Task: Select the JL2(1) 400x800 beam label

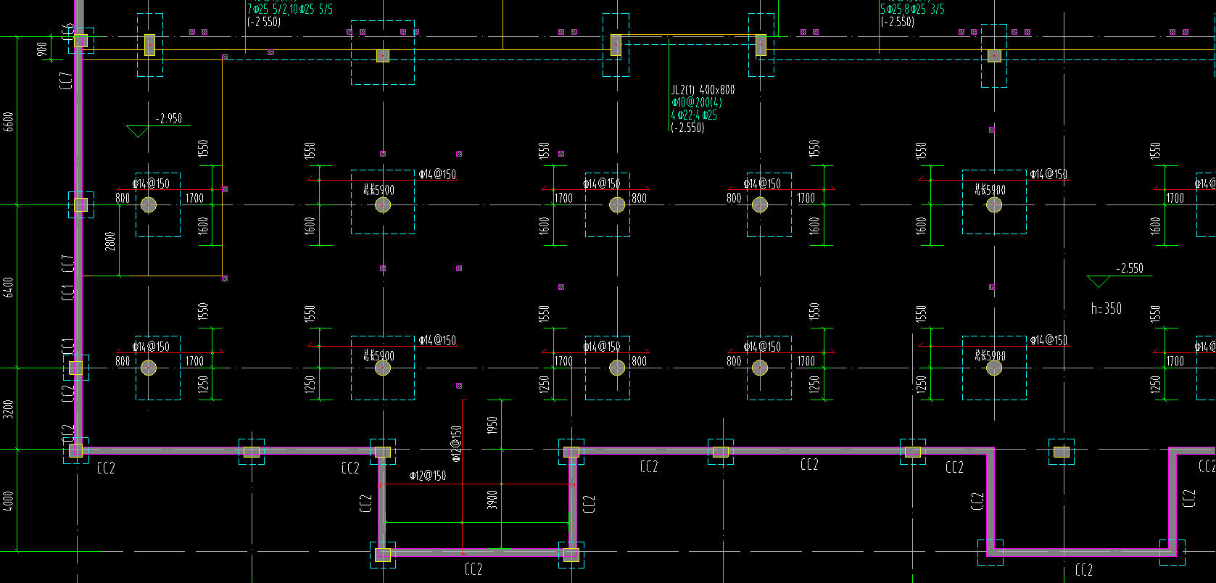Action: 702,90
